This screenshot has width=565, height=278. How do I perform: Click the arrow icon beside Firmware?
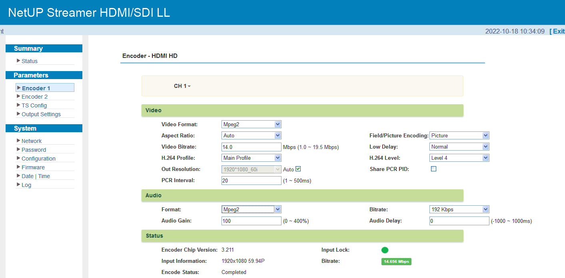[x=18, y=167]
